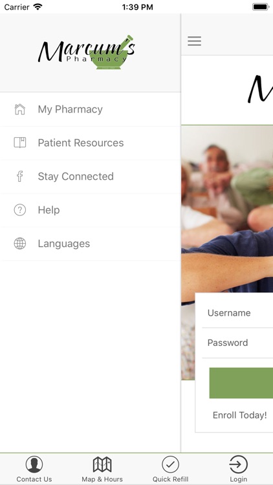
Task: Click the globe Languages icon
Action: click(x=20, y=243)
